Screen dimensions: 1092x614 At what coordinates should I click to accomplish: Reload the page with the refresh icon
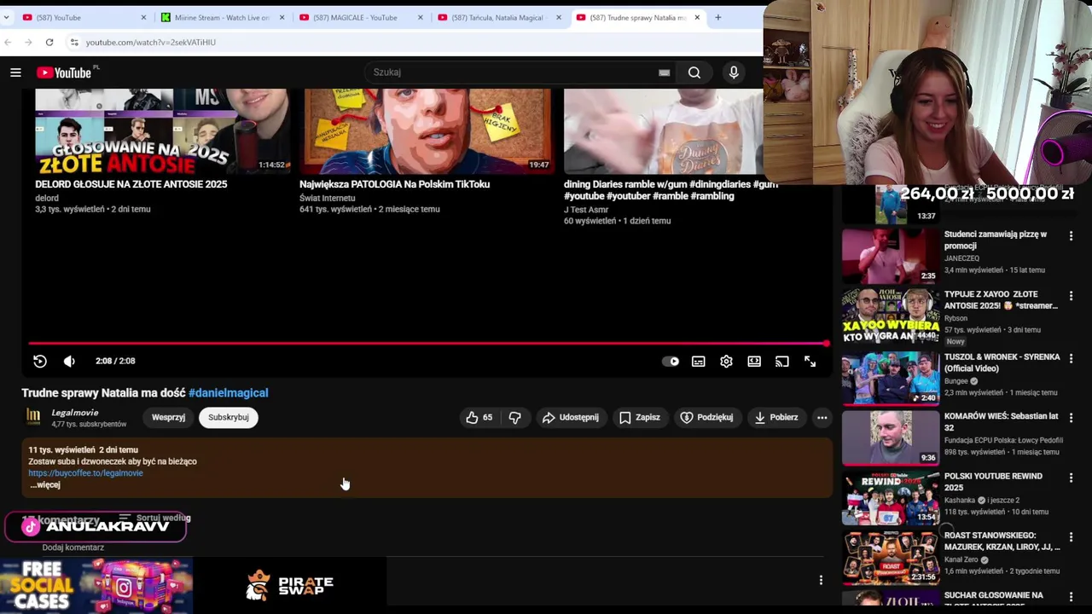[x=49, y=42]
